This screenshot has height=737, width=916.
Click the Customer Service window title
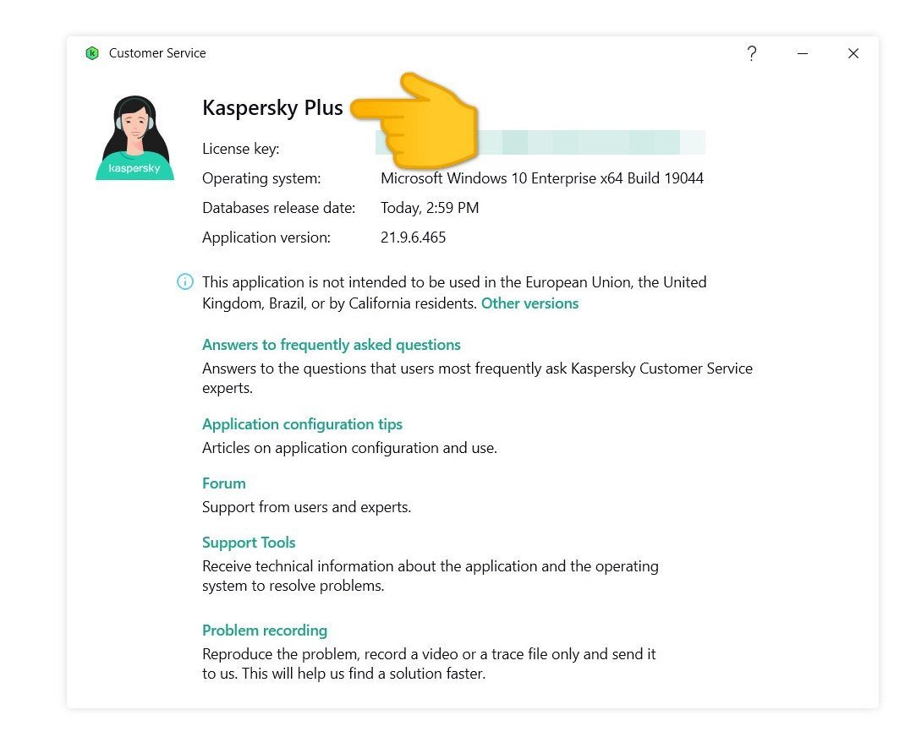[157, 53]
